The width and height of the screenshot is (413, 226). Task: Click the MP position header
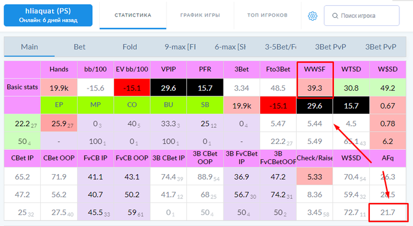click(96, 105)
